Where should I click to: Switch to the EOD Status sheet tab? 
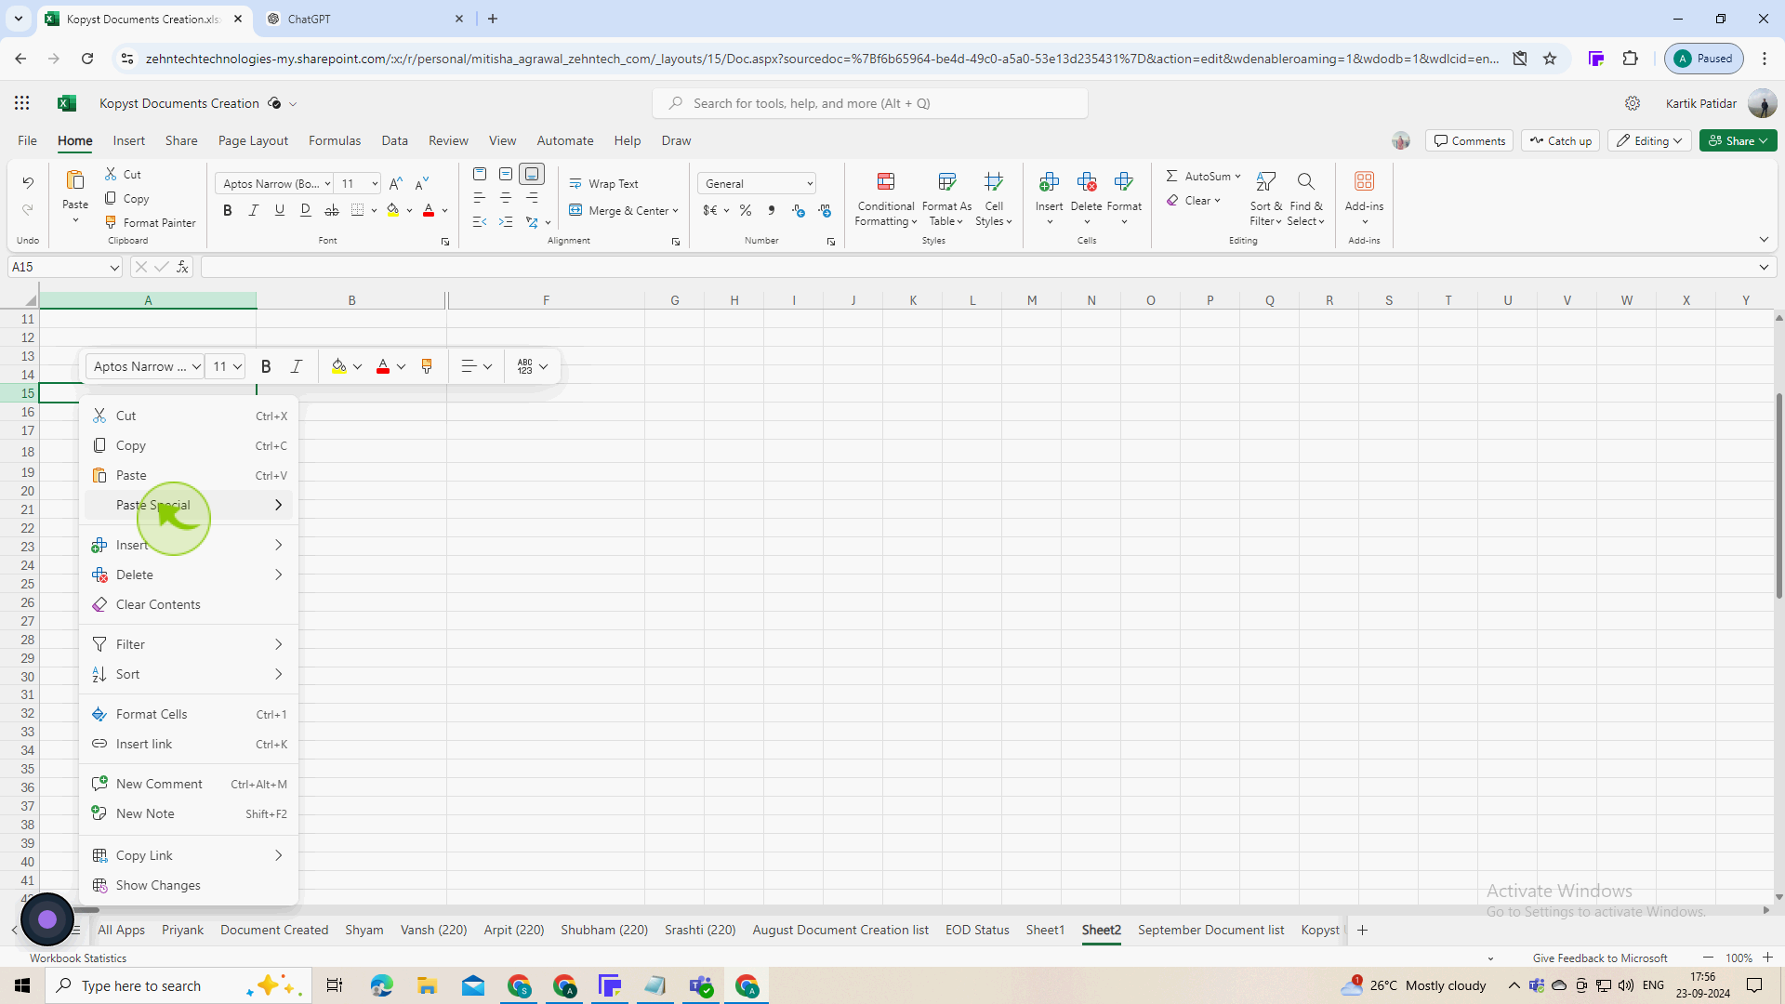tap(977, 930)
